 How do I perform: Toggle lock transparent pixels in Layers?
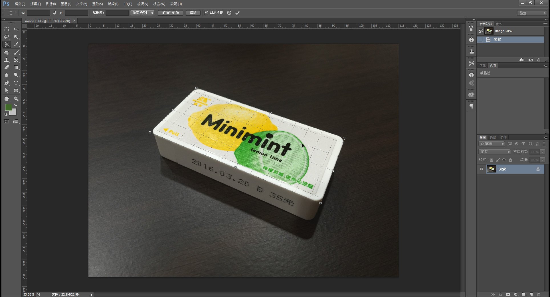(x=491, y=160)
